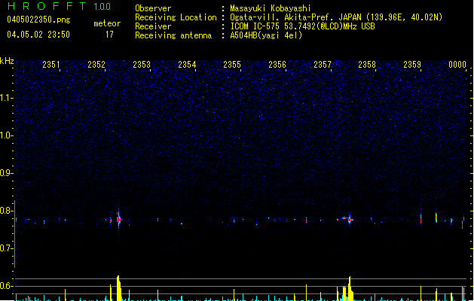474x301 pixels.
Task: Select the filename 0405022350.png
Action: click(x=38, y=20)
